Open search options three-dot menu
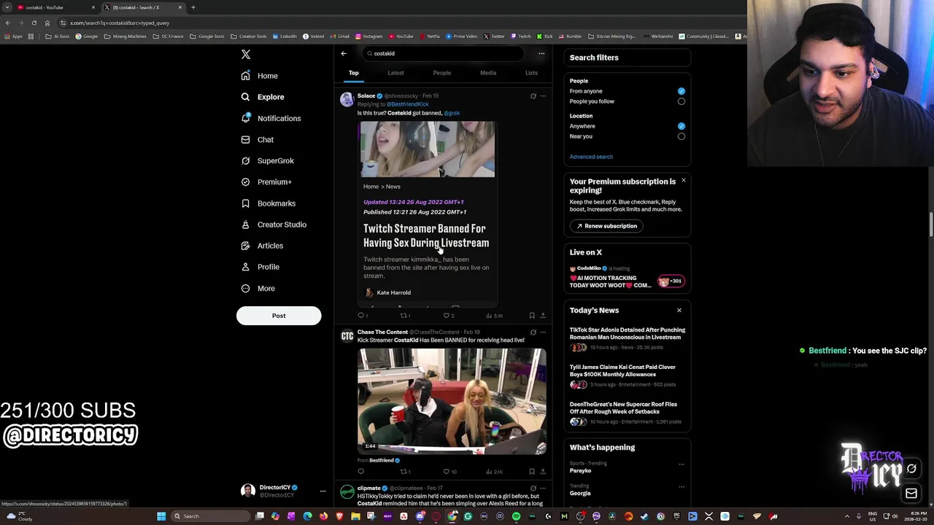 [541, 53]
